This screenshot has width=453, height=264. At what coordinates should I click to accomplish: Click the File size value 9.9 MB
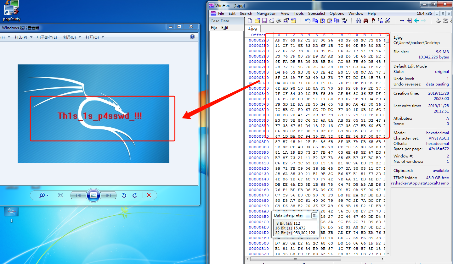click(442, 52)
